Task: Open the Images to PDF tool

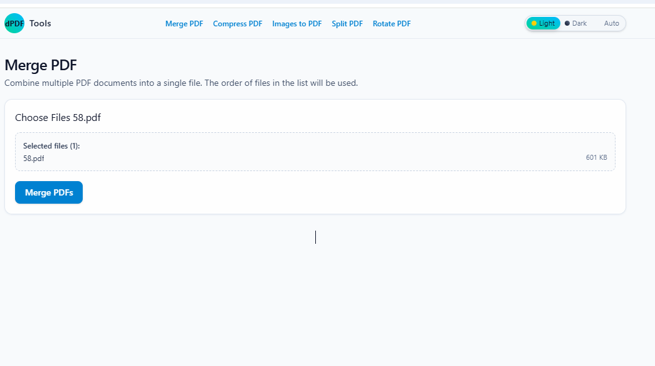Action: point(296,23)
